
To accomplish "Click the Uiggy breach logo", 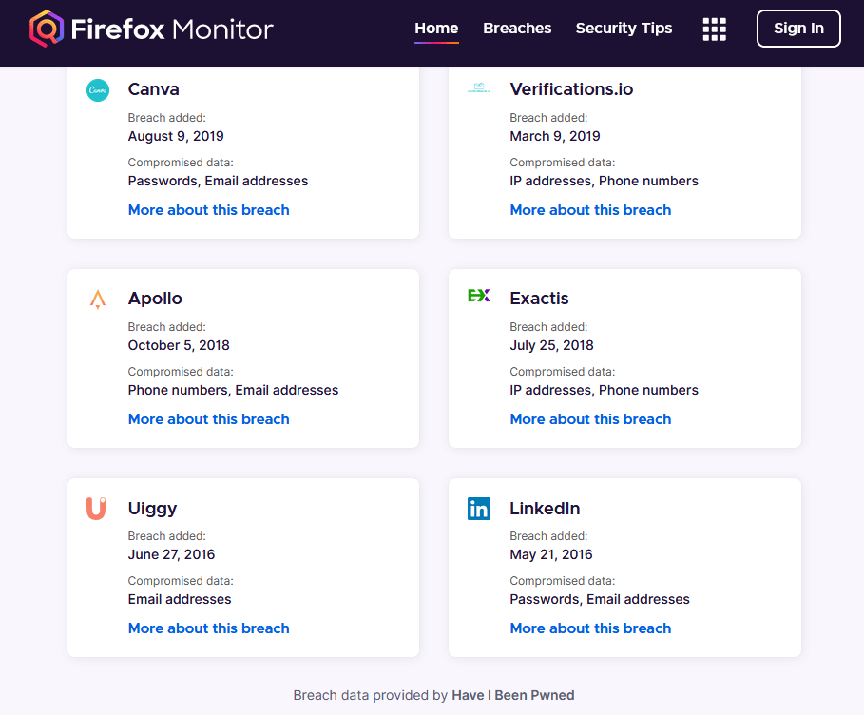I will (x=96, y=509).
